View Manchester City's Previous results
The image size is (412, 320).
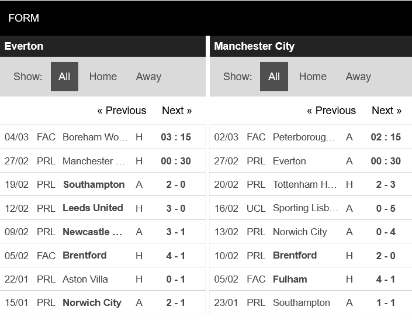331,111
